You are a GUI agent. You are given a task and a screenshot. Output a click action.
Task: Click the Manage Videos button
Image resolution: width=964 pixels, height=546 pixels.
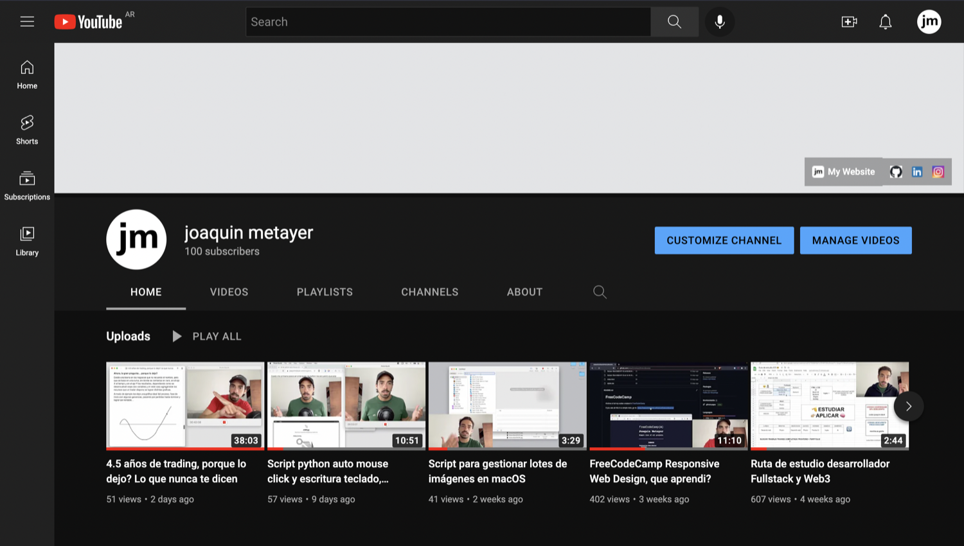pos(855,240)
